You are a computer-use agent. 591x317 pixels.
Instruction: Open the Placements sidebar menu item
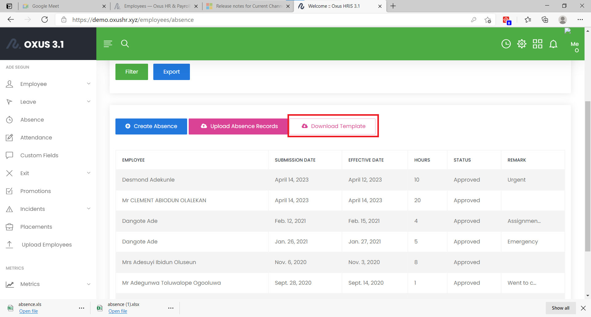pyautogui.click(x=48, y=227)
